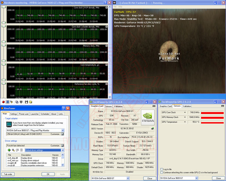Click the overlapping windows icon in monitoring toolbar
Screen dimensions: 226x181
pos(17,102)
